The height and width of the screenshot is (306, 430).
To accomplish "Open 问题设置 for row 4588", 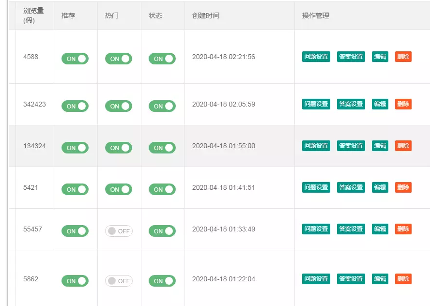I will coord(316,57).
